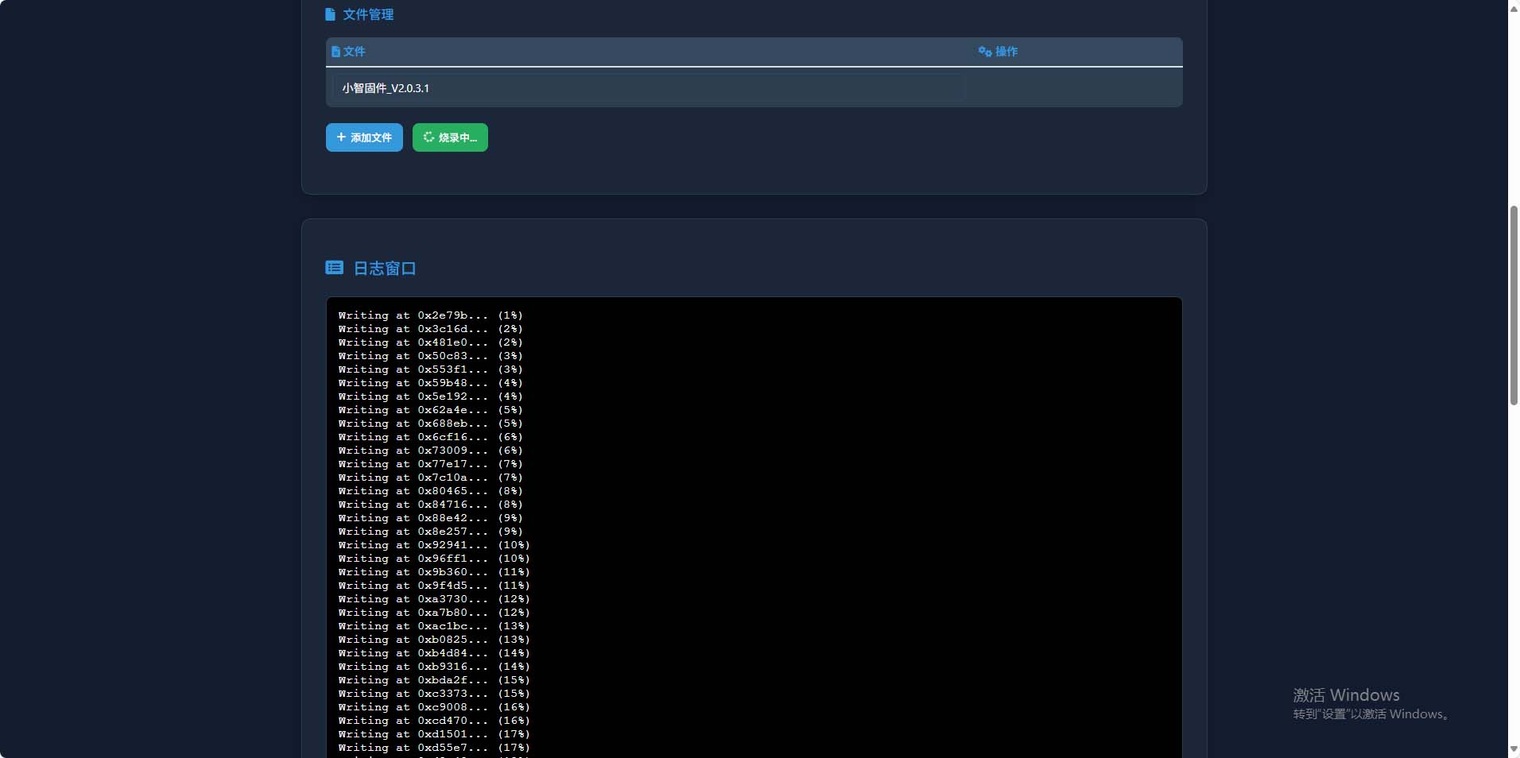1520x758 pixels.
Task: Click the list icon beside 日志窗口
Action: (x=334, y=268)
